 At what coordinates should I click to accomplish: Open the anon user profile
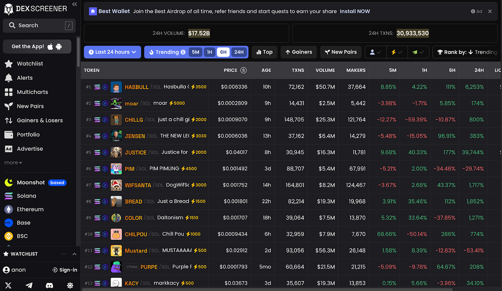pyautogui.click(x=14, y=270)
